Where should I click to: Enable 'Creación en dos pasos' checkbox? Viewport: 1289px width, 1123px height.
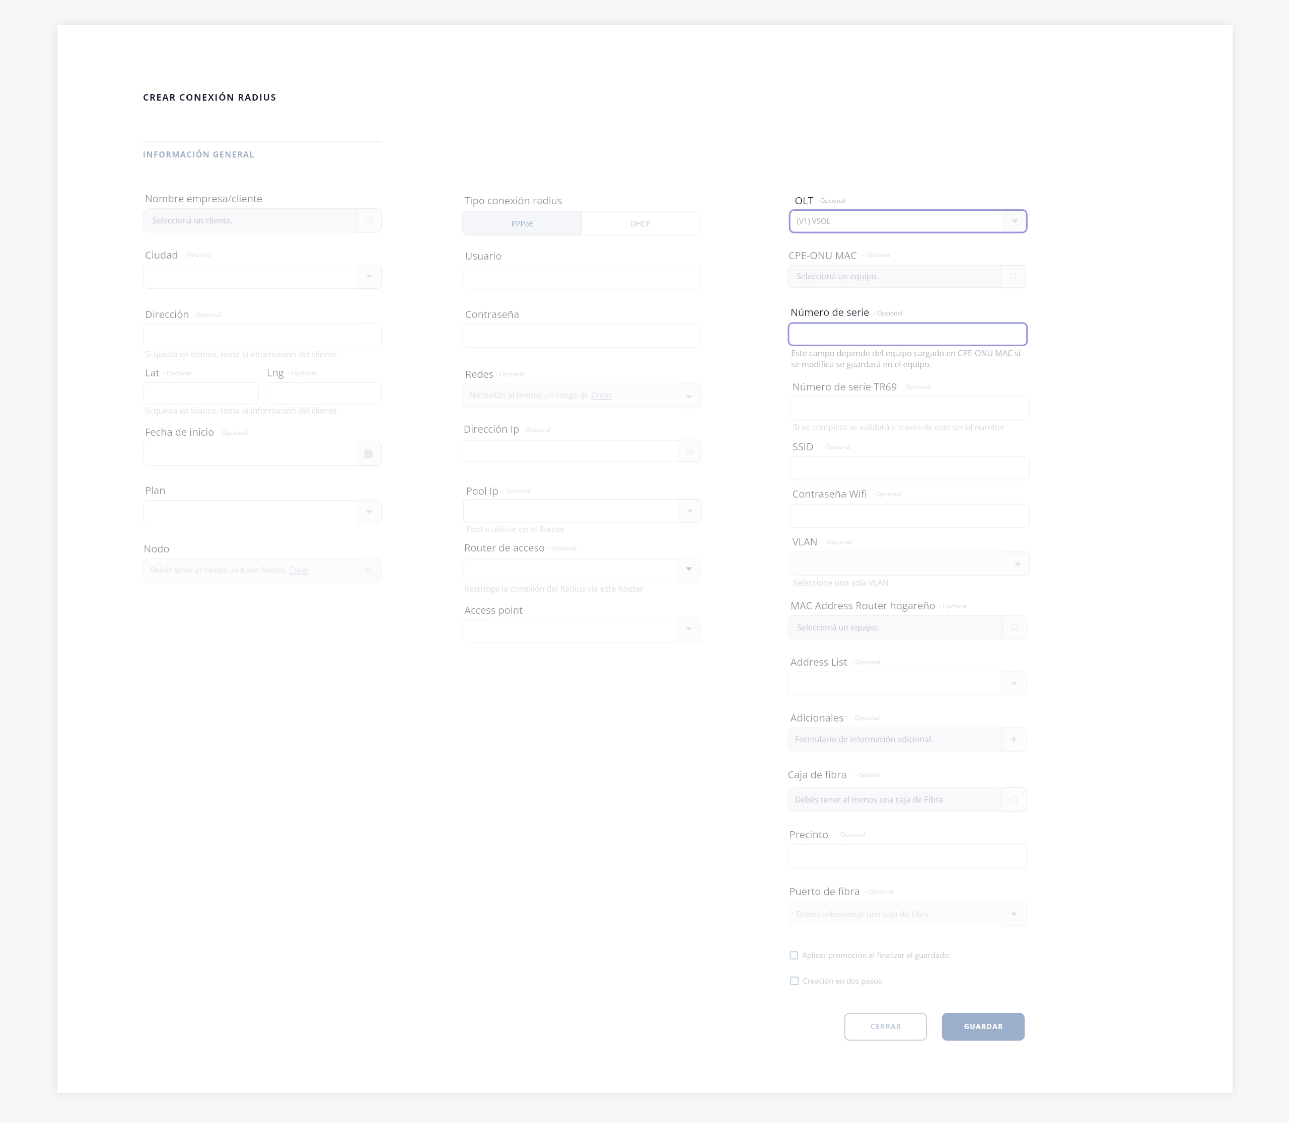794,981
